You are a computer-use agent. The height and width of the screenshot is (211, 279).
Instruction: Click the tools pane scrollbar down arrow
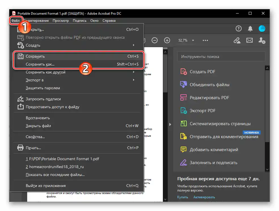[267, 169]
